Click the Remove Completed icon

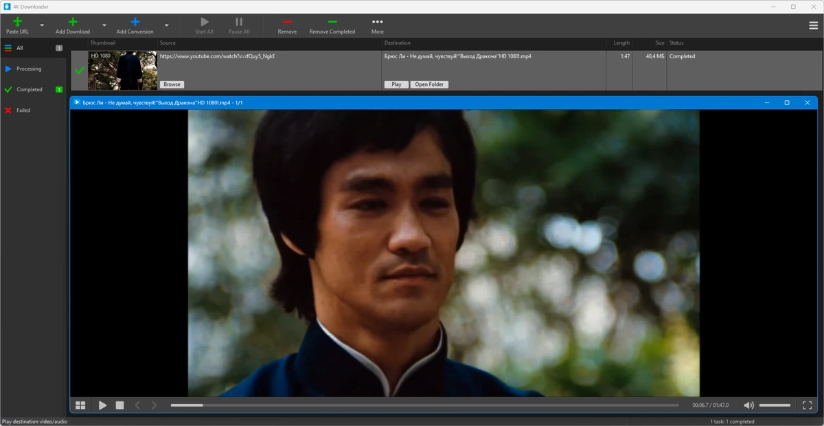(332, 22)
